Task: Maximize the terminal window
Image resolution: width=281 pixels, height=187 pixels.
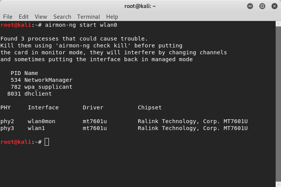Action: [x=262, y=6]
